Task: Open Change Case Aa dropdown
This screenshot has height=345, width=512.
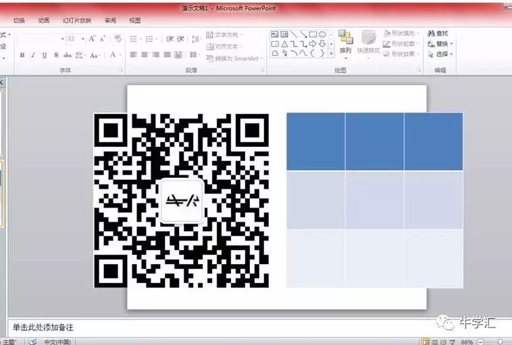Action: tap(95, 55)
